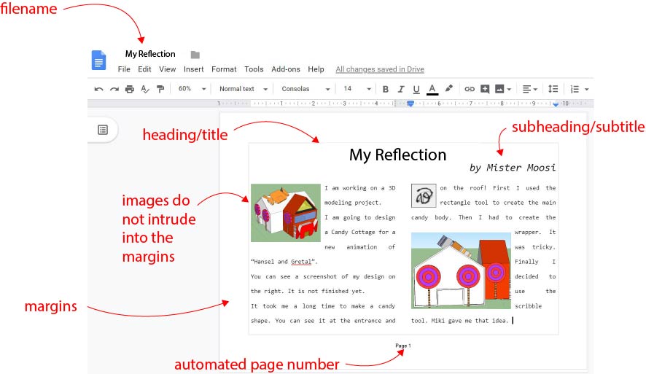The width and height of the screenshot is (646, 374).
Task: Open the Format menu
Action: (x=224, y=69)
